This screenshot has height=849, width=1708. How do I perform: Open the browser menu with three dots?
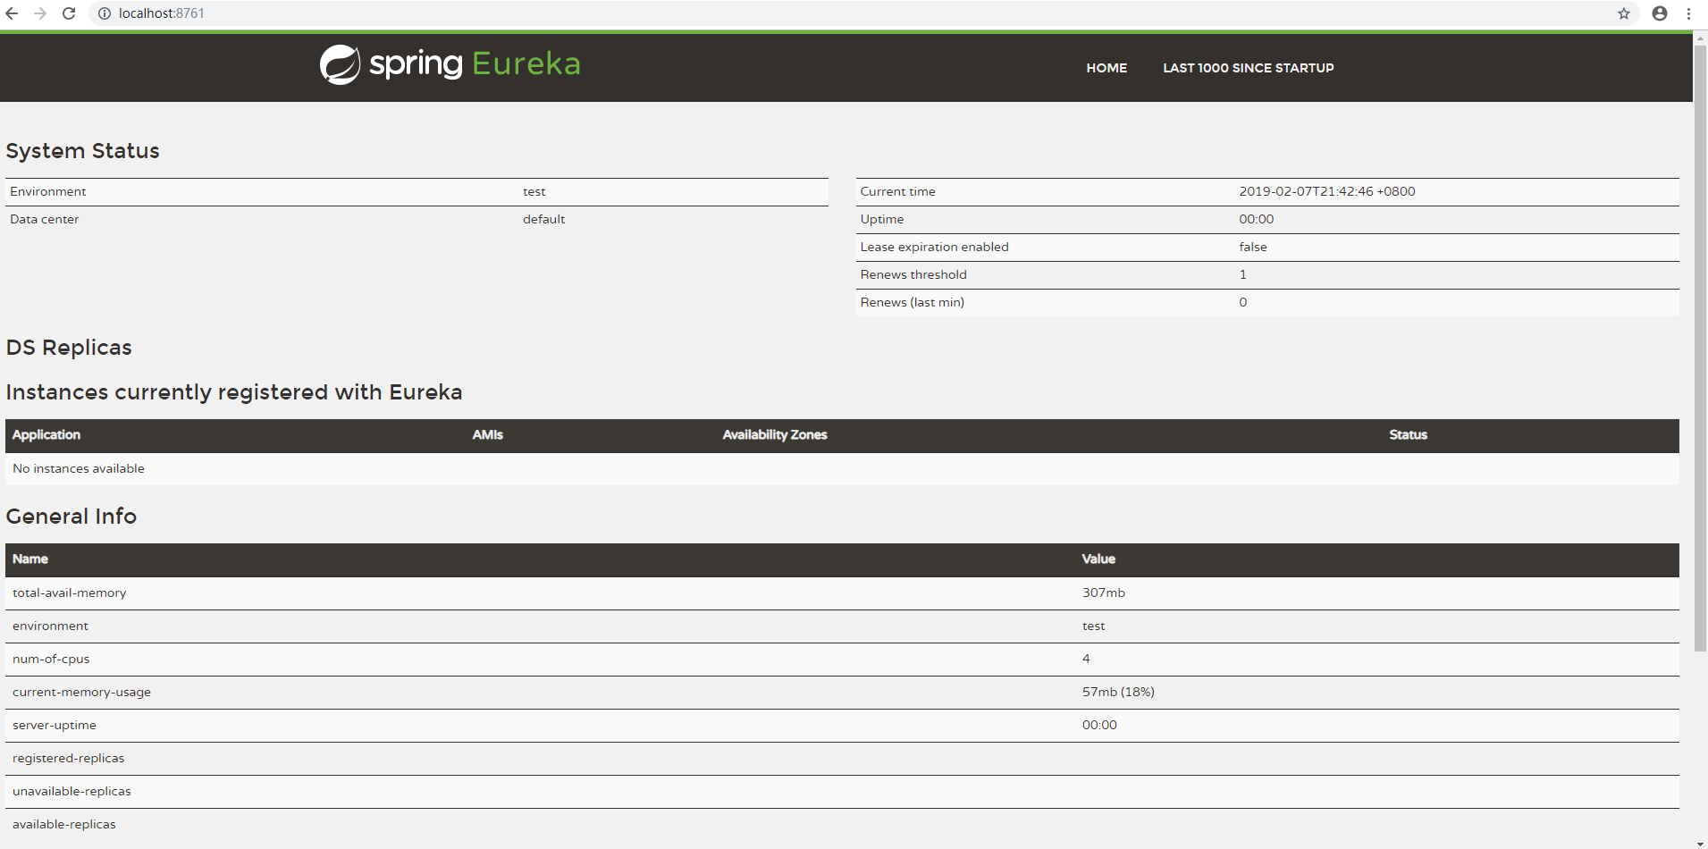[x=1688, y=13]
